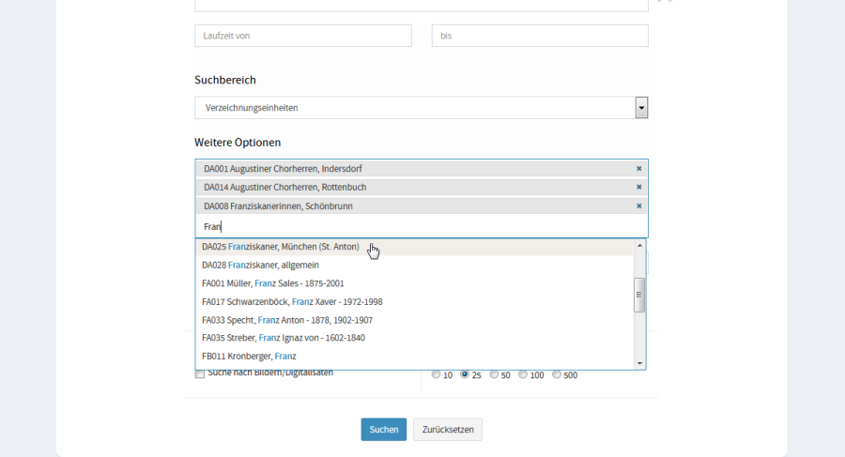
Task: Select DA025 Franziskaner, München (St. Anton)
Action: click(x=281, y=247)
